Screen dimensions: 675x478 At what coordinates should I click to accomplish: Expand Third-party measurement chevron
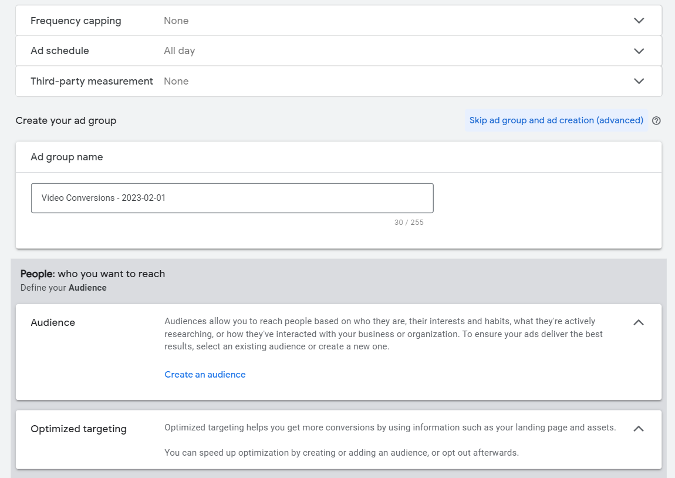639,81
